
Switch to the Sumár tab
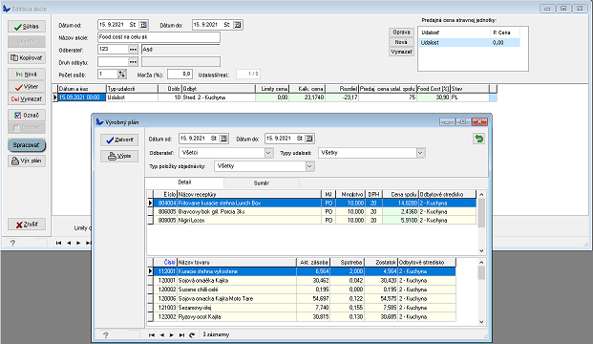(262, 183)
